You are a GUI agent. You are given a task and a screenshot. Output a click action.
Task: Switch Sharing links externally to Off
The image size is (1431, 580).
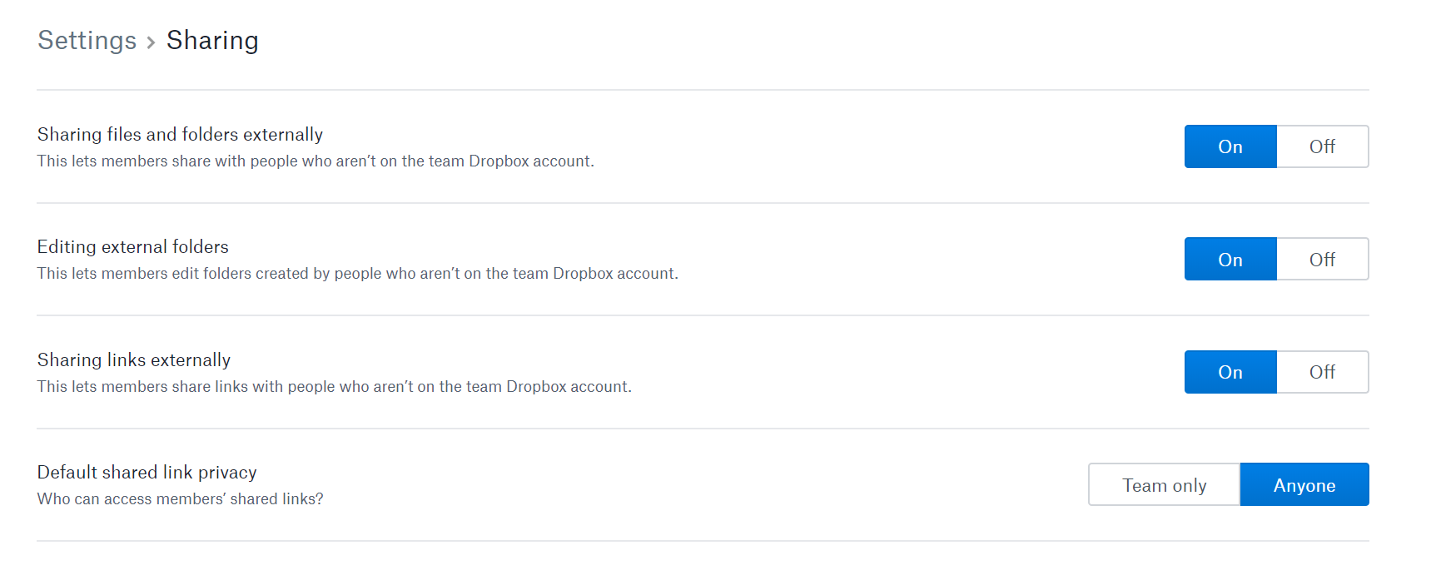pos(1323,372)
